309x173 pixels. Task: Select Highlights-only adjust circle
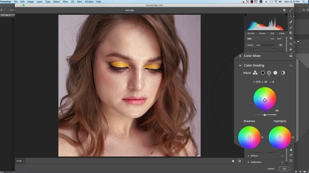(x=275, y=73)
